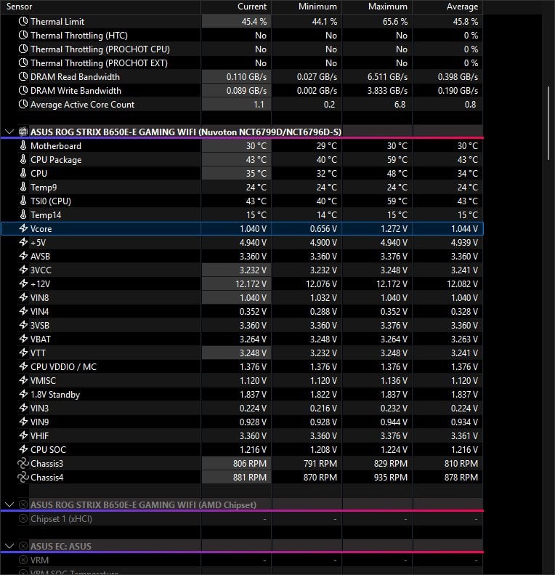Click the bolt icon next to CPU SOC

(23, 450)
